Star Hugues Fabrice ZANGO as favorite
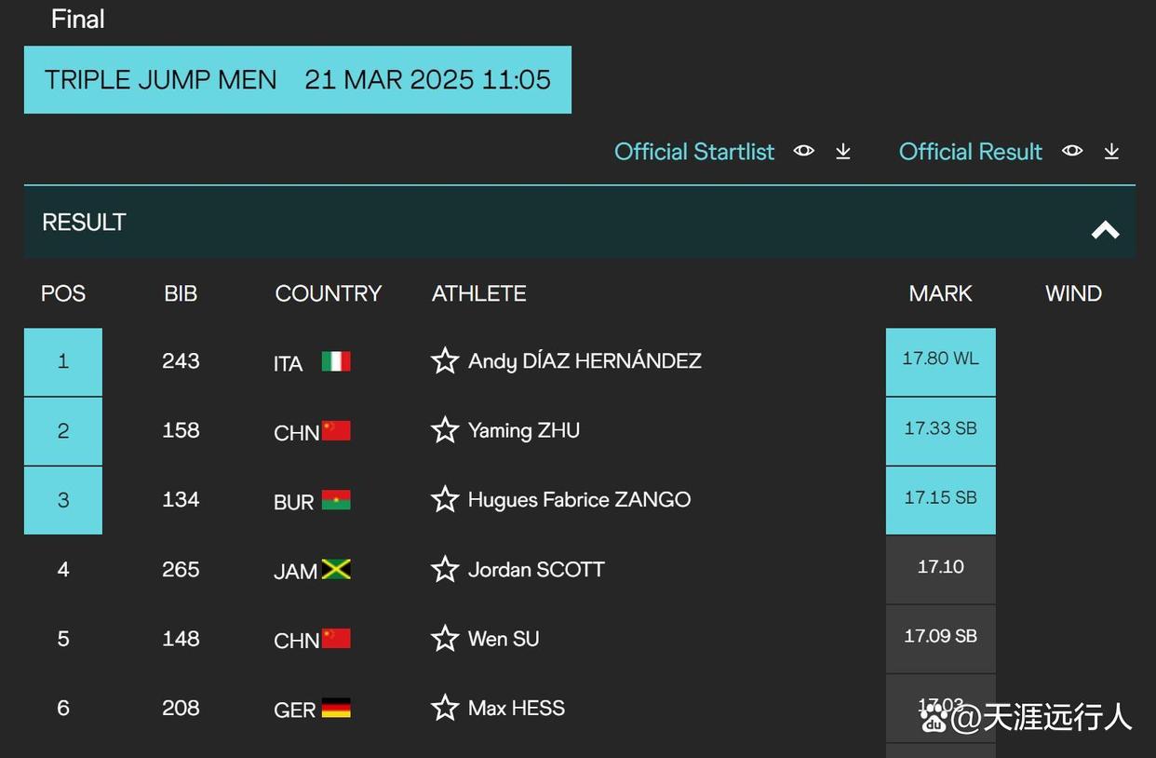Screen dimensions: 1156x758 coord(445,499)
